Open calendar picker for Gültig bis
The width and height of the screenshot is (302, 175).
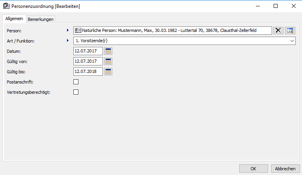(x=108, y=71)
